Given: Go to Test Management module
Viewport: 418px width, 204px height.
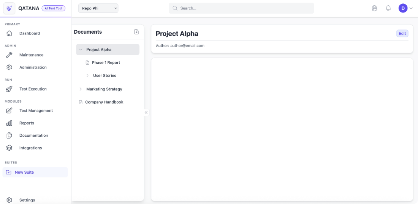Looking at the screenshot, I should 36,111.
